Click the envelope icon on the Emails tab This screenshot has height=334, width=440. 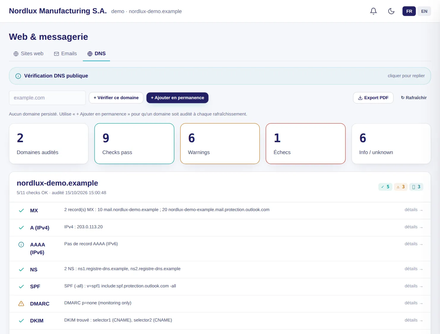(56, 54)
